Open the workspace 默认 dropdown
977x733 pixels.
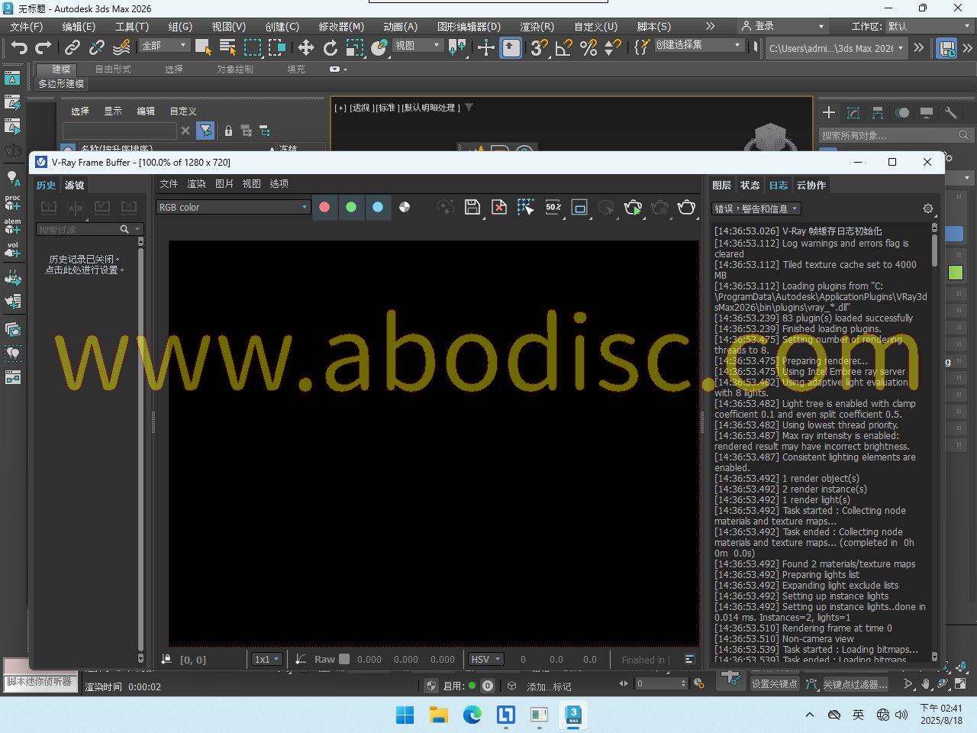coord(928,26)
